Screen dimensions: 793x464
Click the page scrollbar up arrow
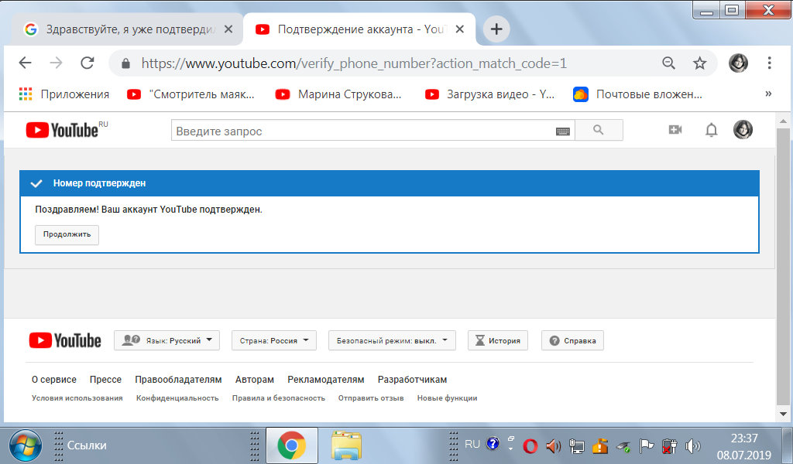784,121
